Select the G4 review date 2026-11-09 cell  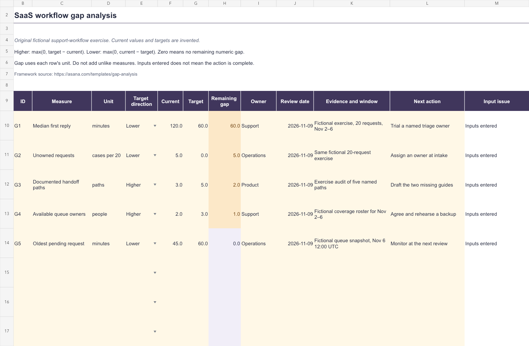(x=295, y=214)
